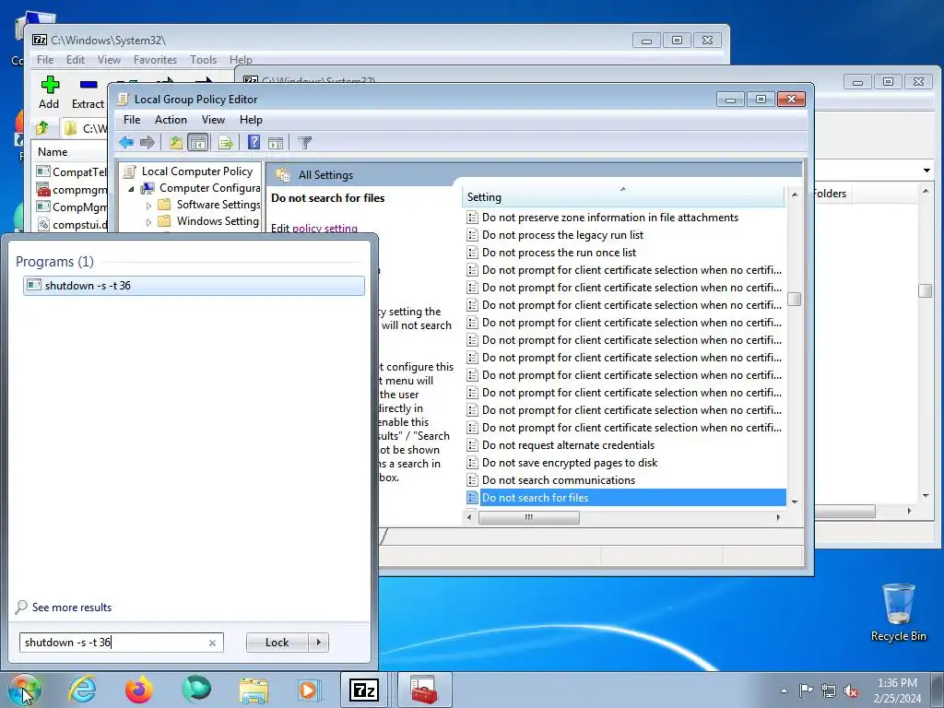Click the vertical scrollbar thumb of settings list
This screenshot has width=944, height=708.
coord(794,299)
